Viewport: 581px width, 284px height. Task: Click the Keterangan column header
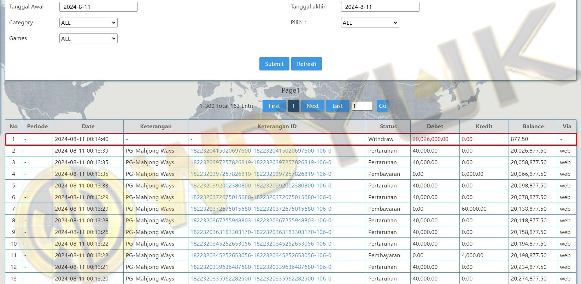point(156,126)
